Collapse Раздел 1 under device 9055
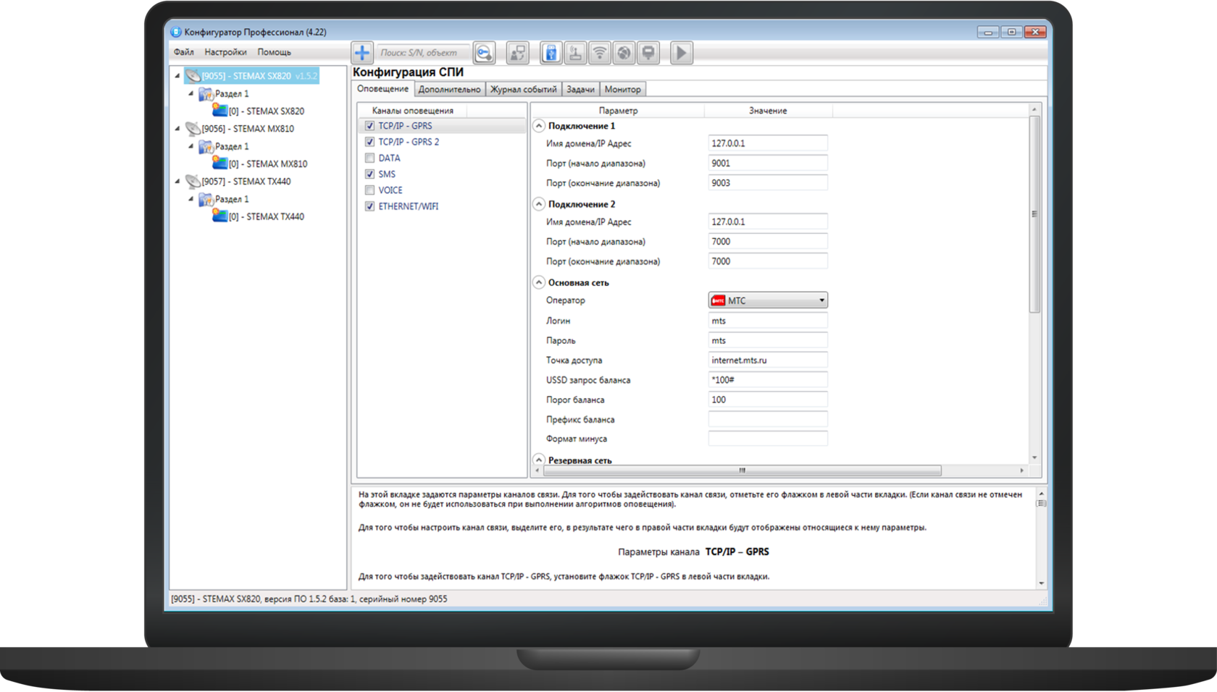The image size is (1217, 692). (191, 93)
